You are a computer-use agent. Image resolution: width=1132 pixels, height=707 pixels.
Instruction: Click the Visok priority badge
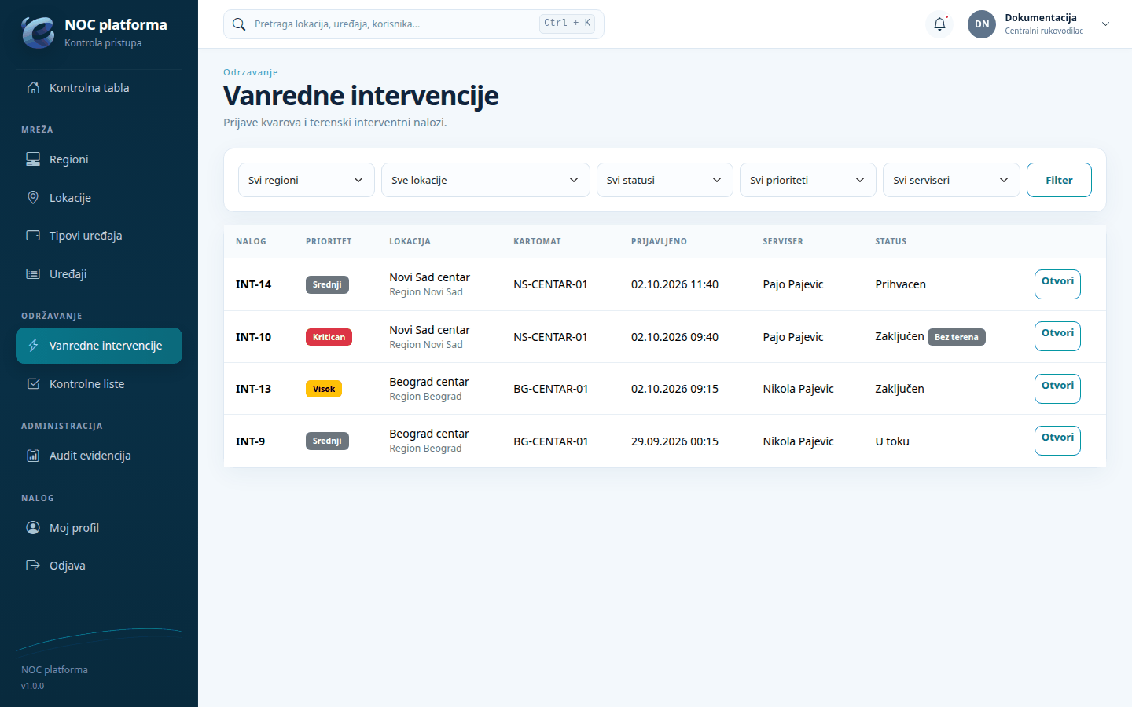324,389
